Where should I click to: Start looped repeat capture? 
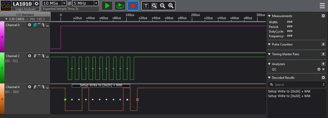(x=120, y=5)
